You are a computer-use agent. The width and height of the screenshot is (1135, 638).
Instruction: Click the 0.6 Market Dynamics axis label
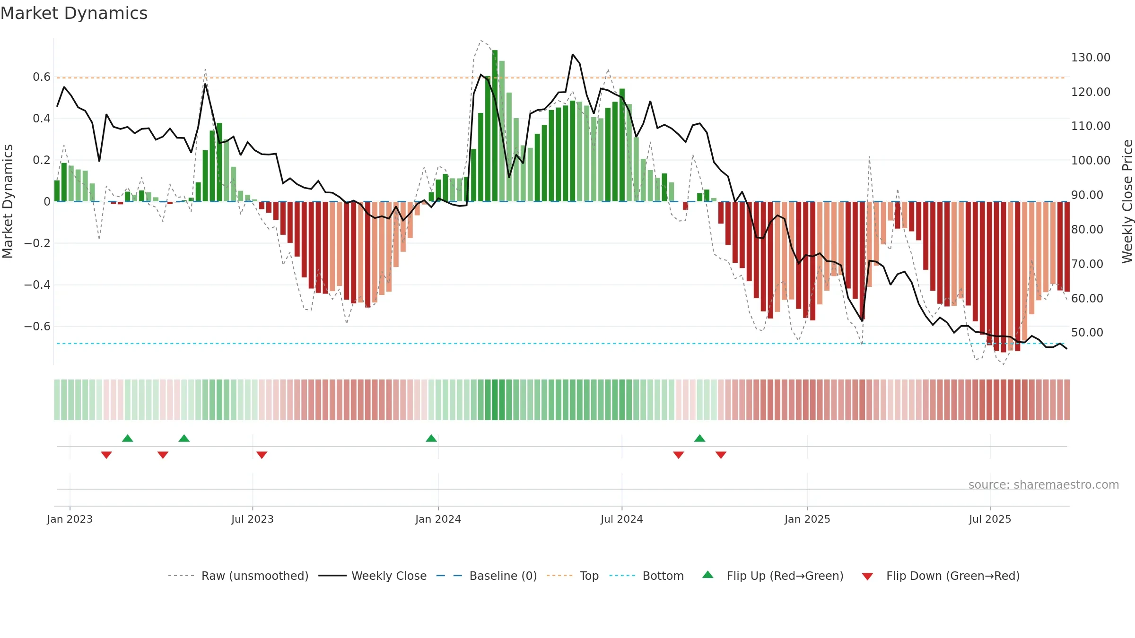pos(42,77)
